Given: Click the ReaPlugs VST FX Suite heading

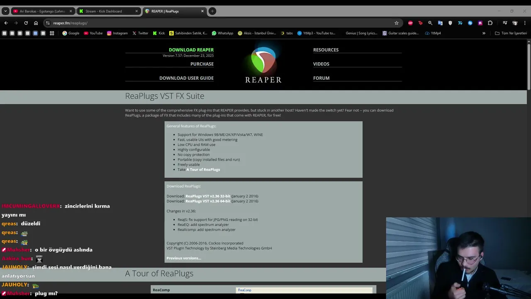Looking at the screenshot, I should point(165,96).
